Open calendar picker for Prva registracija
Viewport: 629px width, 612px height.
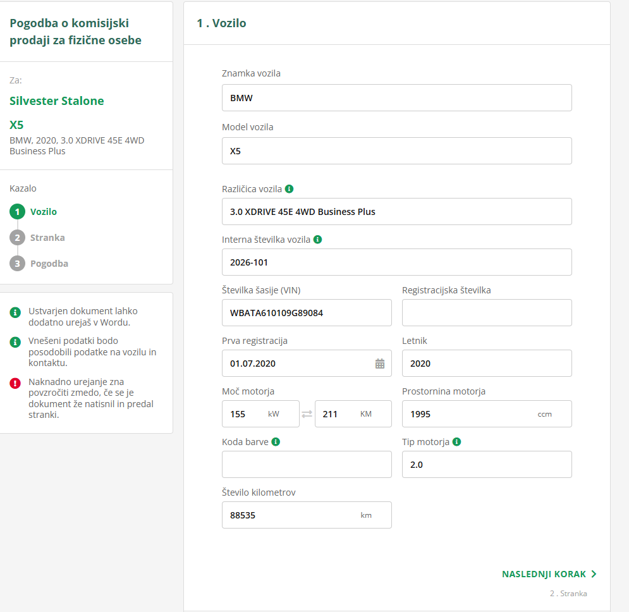(380, 364)
